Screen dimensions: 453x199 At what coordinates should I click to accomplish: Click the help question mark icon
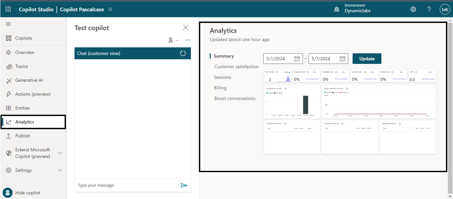tap(429, 9)
